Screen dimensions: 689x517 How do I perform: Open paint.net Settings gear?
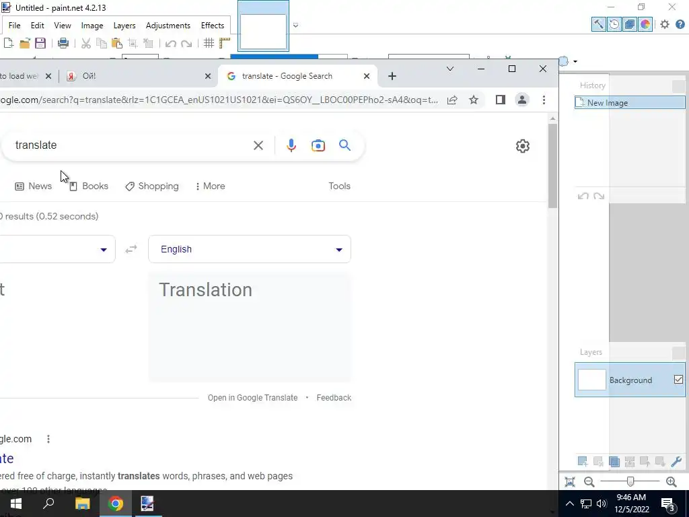click(665, 25)
